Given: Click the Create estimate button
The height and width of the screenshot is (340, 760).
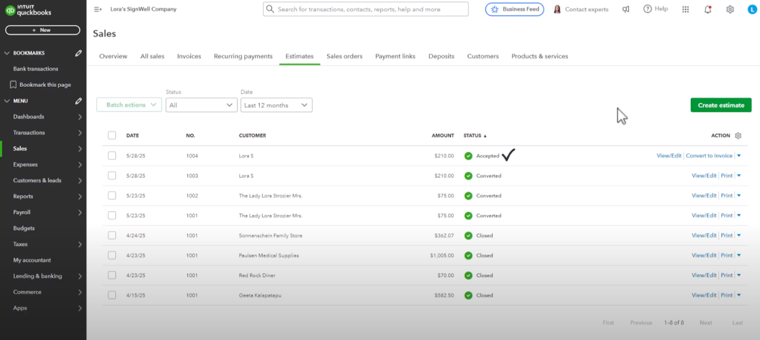Looking at the screenshot, I should 721,105.
